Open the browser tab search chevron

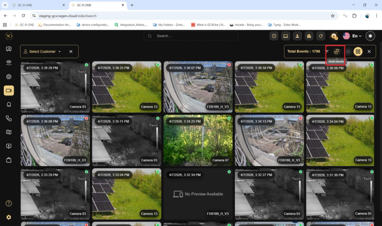[x=5, y=5]
